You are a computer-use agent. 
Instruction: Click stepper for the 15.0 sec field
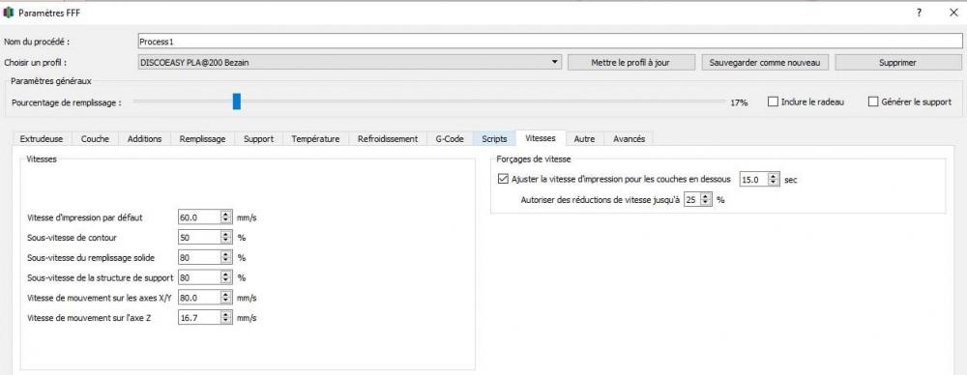click(x=774, y=180)
